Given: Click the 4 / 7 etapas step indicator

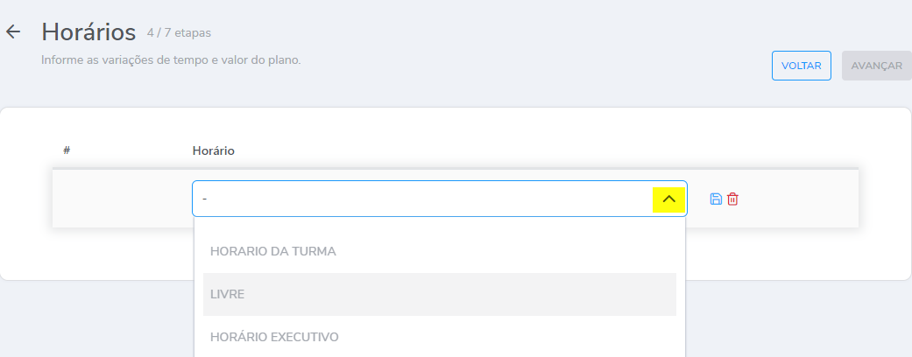Looking at the screenshot, I should pos(179,33).
